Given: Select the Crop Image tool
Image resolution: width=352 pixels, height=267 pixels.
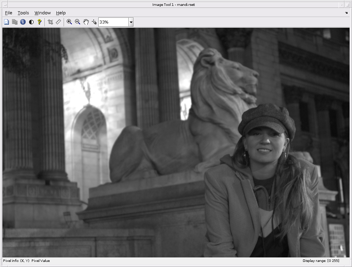Looking at the screenshot, I should pos(50,22).
